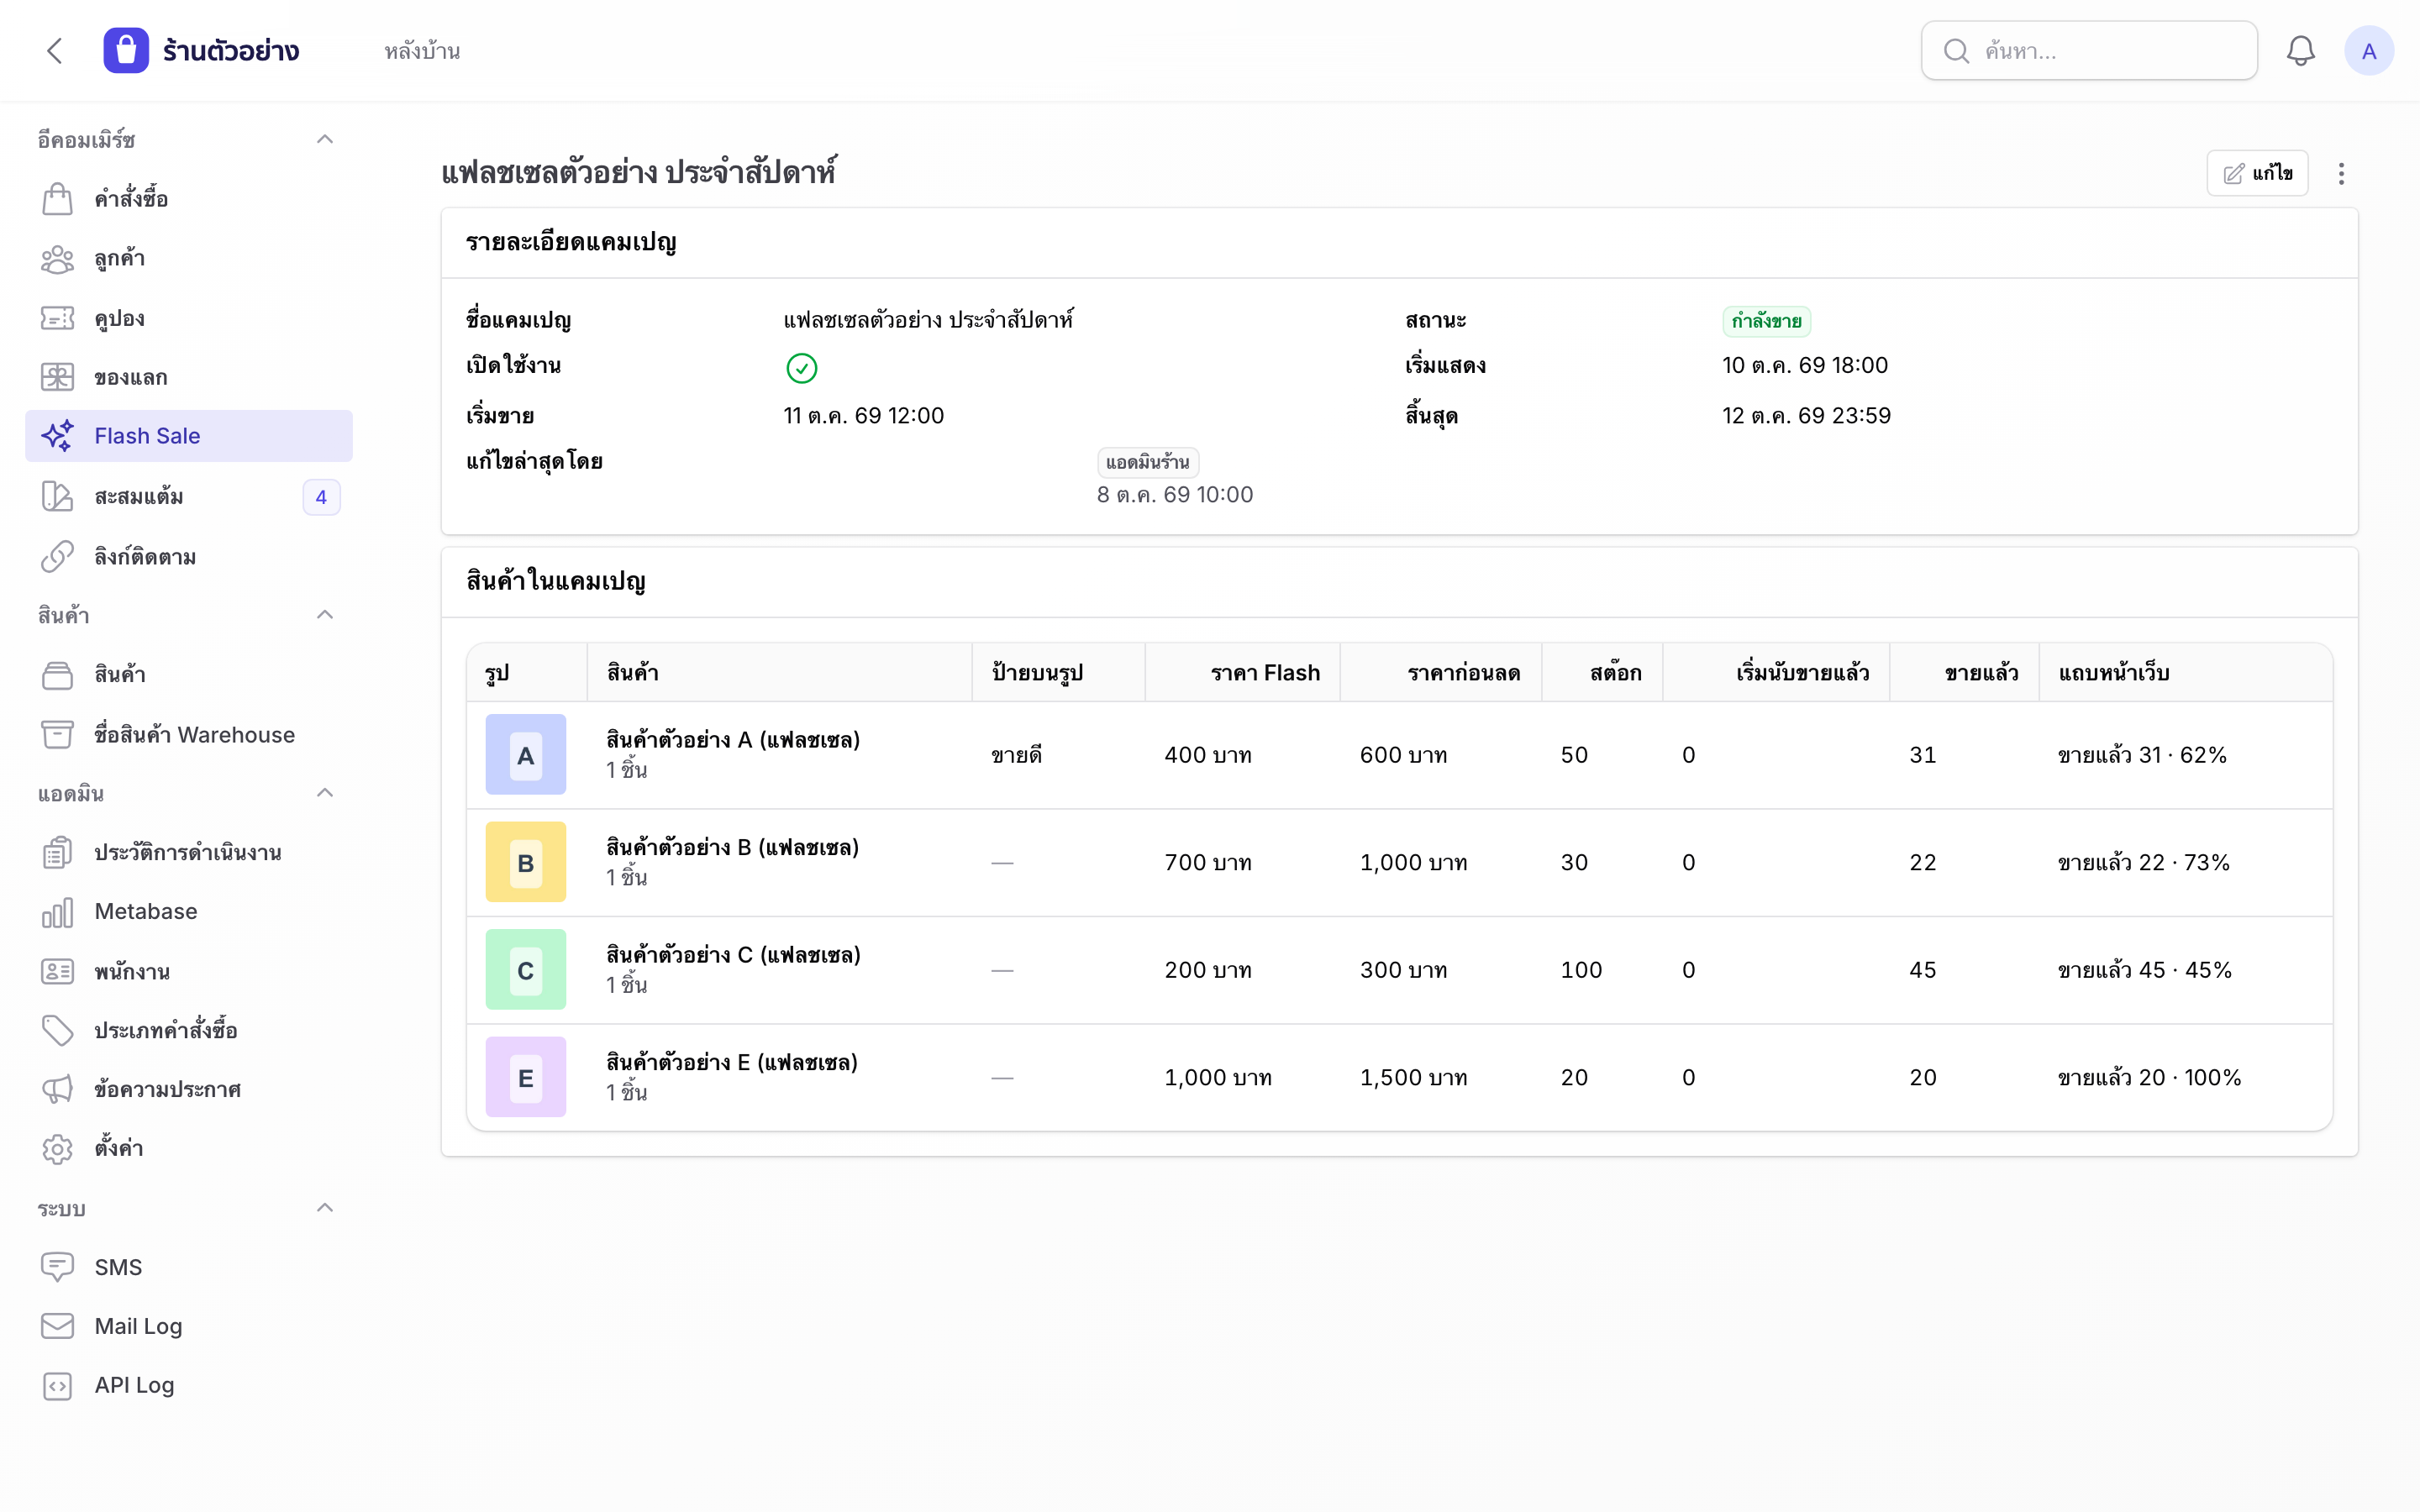
Task: Select Flash Sale in sidebar
Action: tap(189, 436)
